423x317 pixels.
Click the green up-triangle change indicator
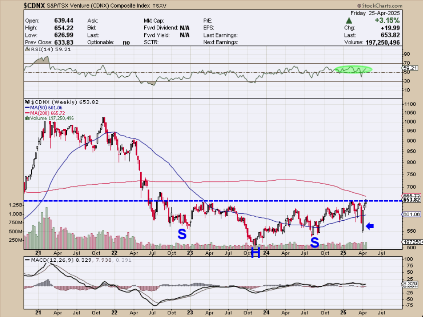(349, 21)
